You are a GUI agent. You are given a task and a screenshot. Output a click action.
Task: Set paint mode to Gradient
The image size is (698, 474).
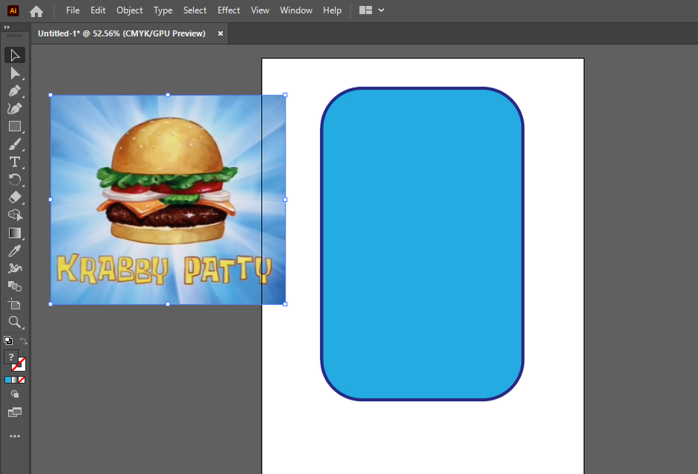click(15, 380)
